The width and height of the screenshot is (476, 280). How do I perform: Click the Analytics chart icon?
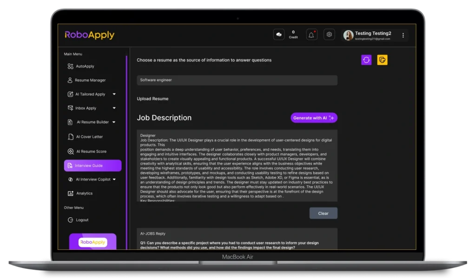click(x=71, y=193)
